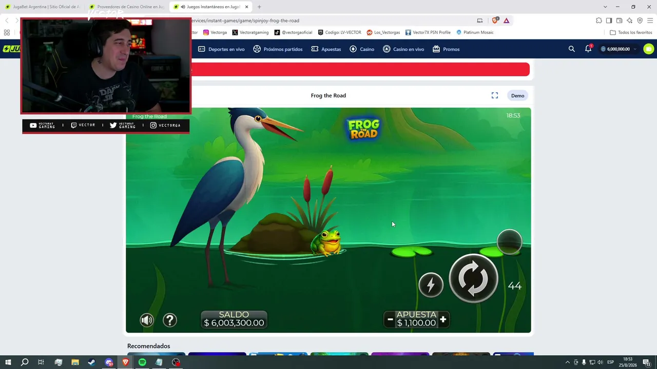Enter fullscreen mode for the game

(x=495, y=95)
